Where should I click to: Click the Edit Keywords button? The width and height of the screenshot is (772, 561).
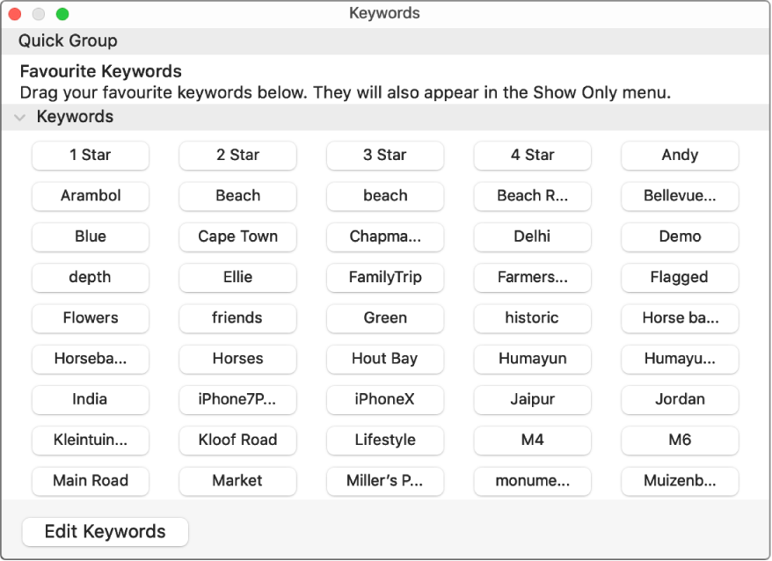coord(105,532)
